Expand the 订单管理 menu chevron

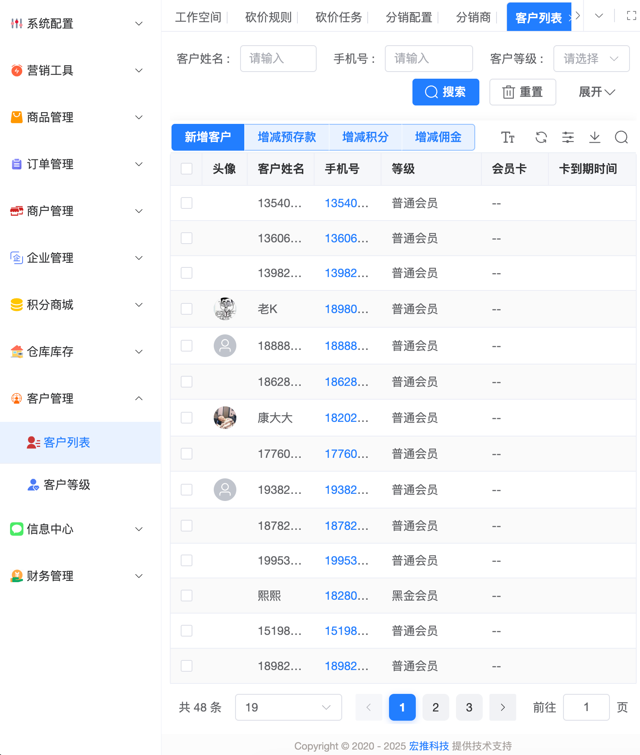[139, 164]
